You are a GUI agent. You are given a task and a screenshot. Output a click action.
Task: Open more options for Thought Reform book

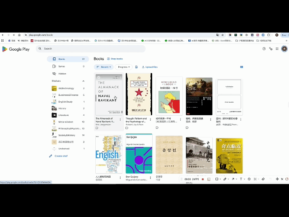[x=150, y=119]
